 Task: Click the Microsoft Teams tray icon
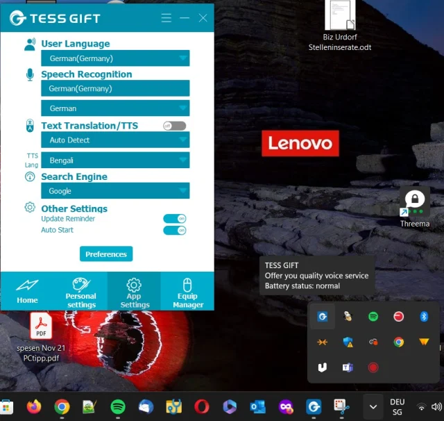click(348, 368)
